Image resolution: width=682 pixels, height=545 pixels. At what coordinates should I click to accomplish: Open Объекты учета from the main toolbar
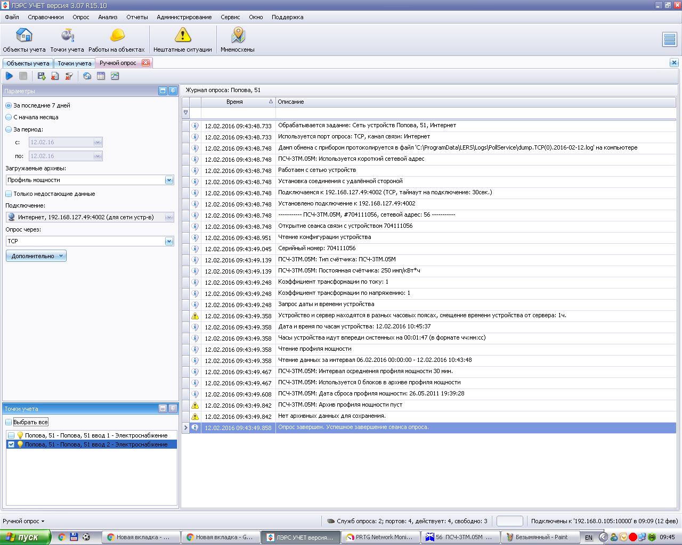click(x=24, y=40)
